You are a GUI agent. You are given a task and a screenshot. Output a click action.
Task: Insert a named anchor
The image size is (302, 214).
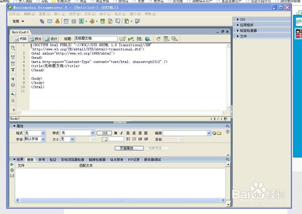coord(57,21)
